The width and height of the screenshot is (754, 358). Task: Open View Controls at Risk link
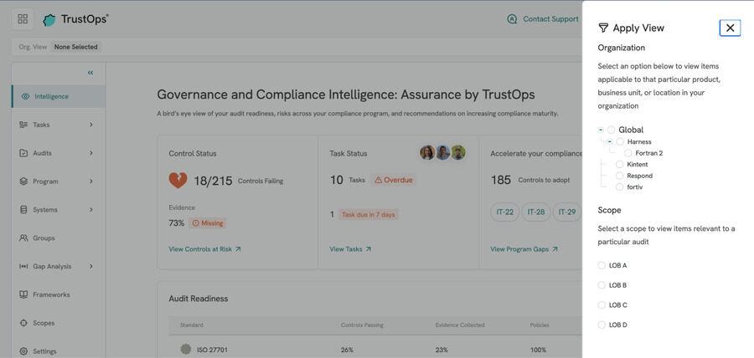[x=205, y=249]
